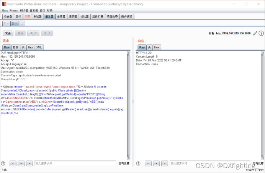
Task: Switch to the 代理 tab
Action: (27, 16)
